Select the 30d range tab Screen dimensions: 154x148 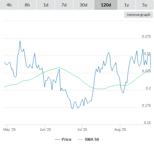(x=83, y=5)
